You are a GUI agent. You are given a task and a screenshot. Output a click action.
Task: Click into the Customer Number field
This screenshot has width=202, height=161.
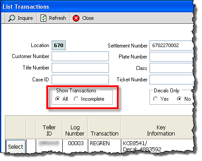80,56
